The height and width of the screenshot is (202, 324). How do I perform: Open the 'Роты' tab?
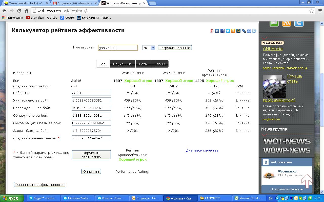(143, 64)
